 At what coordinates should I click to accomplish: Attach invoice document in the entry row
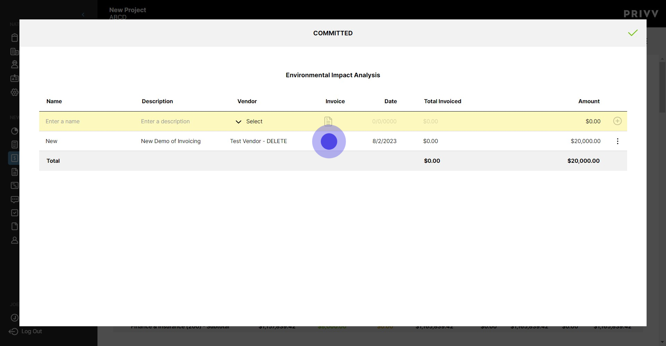328,121
